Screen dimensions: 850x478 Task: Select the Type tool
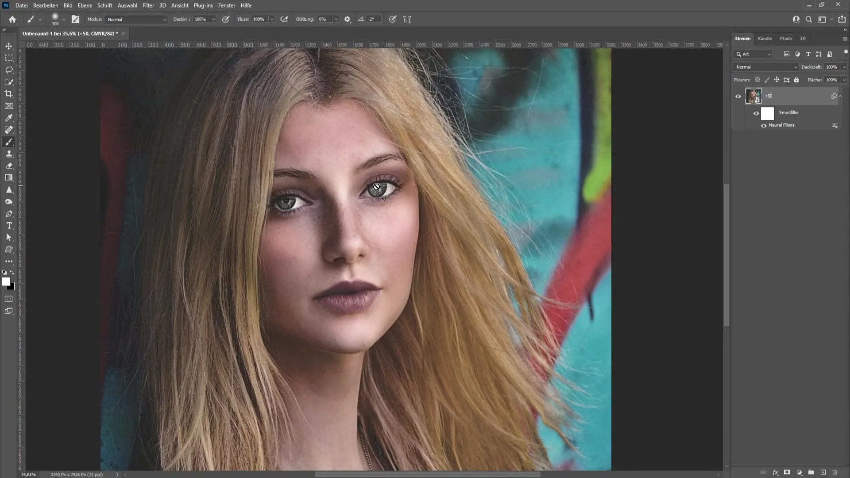[9, 225]
